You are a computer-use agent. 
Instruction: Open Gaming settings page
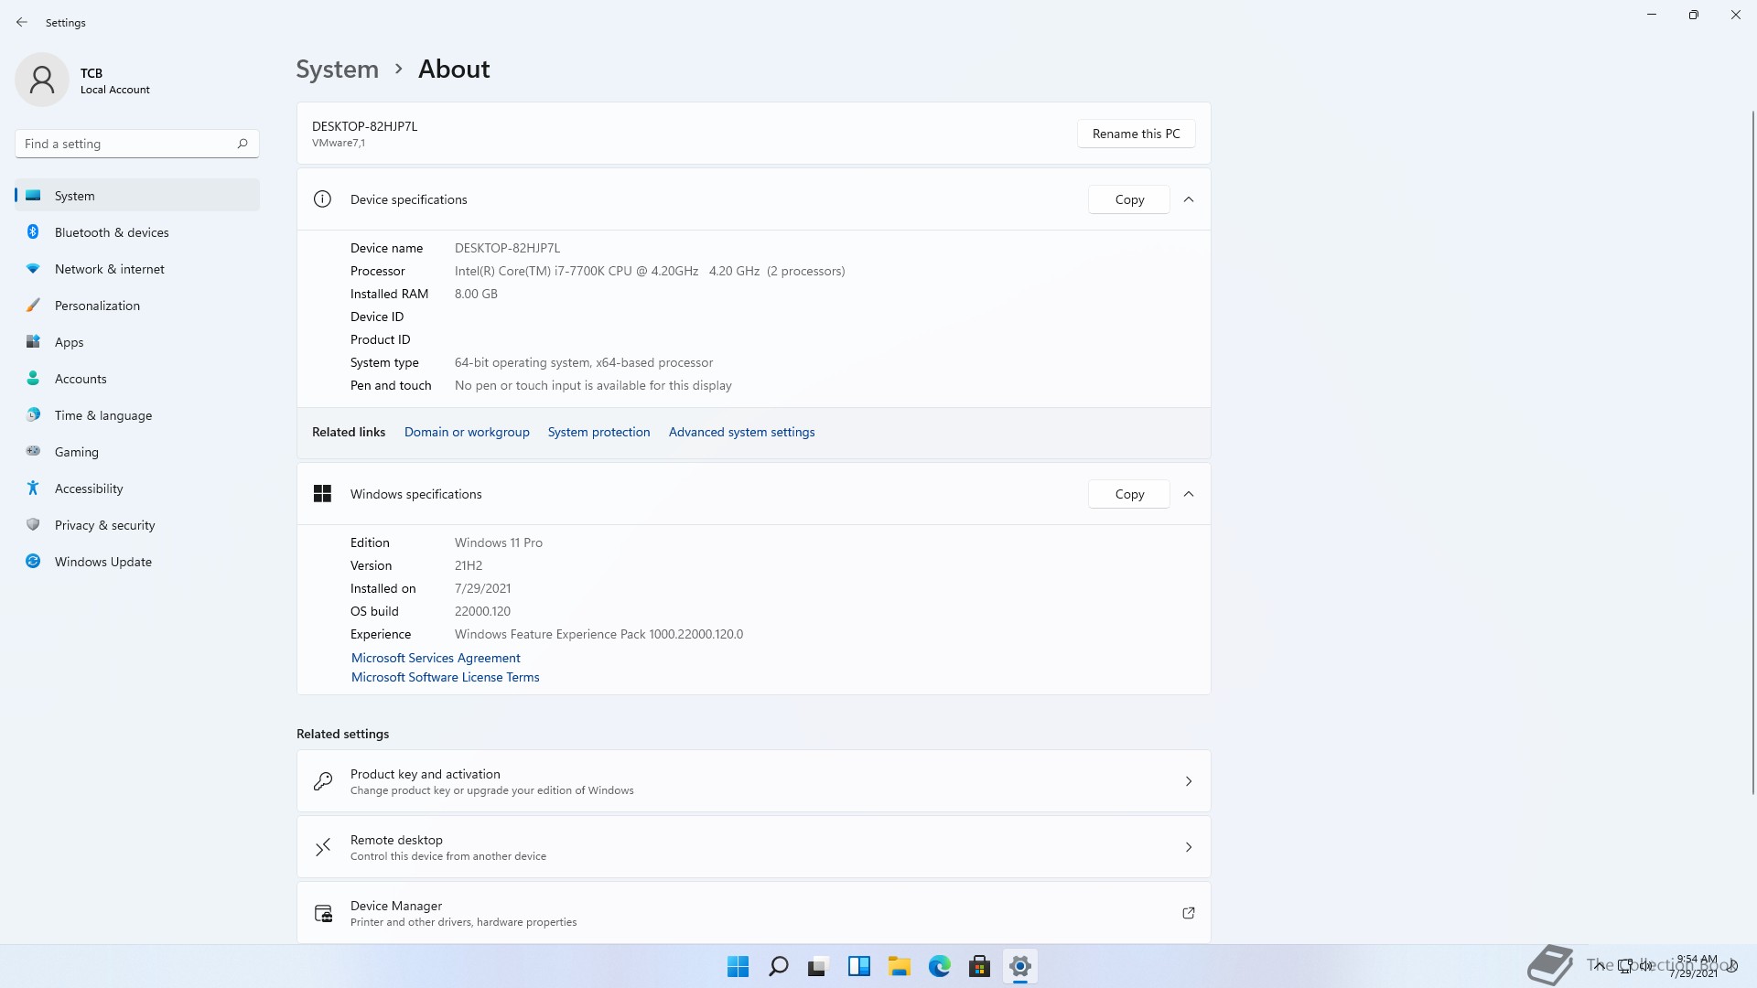coord(137,452)
